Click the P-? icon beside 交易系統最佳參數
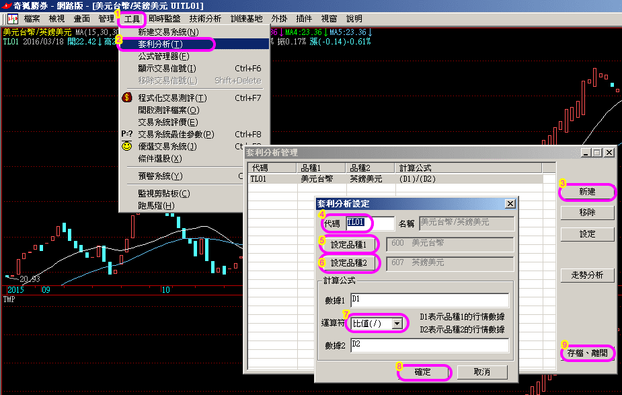 126,134
